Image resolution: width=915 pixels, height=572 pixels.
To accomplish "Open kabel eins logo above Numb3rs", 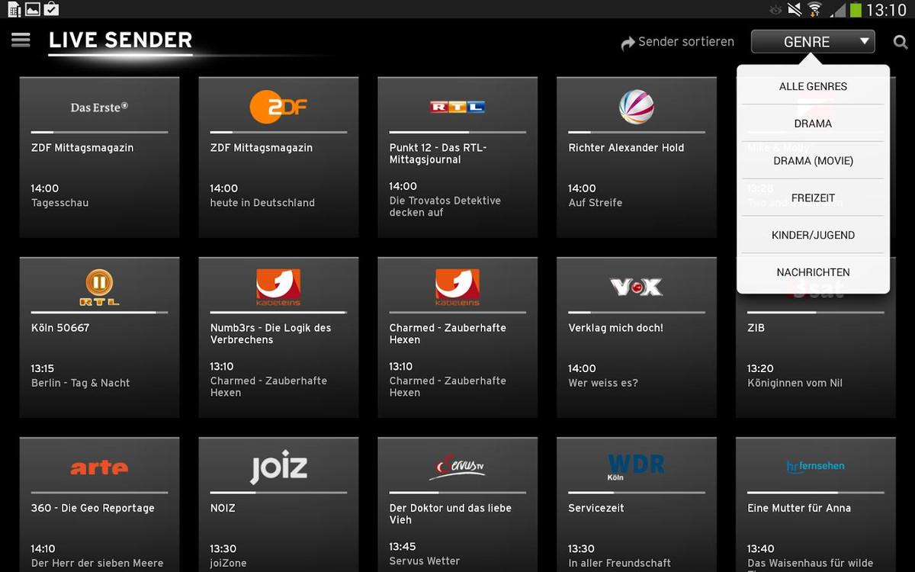I will click(x=278, y=288).
